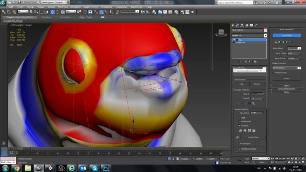Screen dimensions: 306x172
Task: Click the cross sections Add button
Action: coord(242,84)
